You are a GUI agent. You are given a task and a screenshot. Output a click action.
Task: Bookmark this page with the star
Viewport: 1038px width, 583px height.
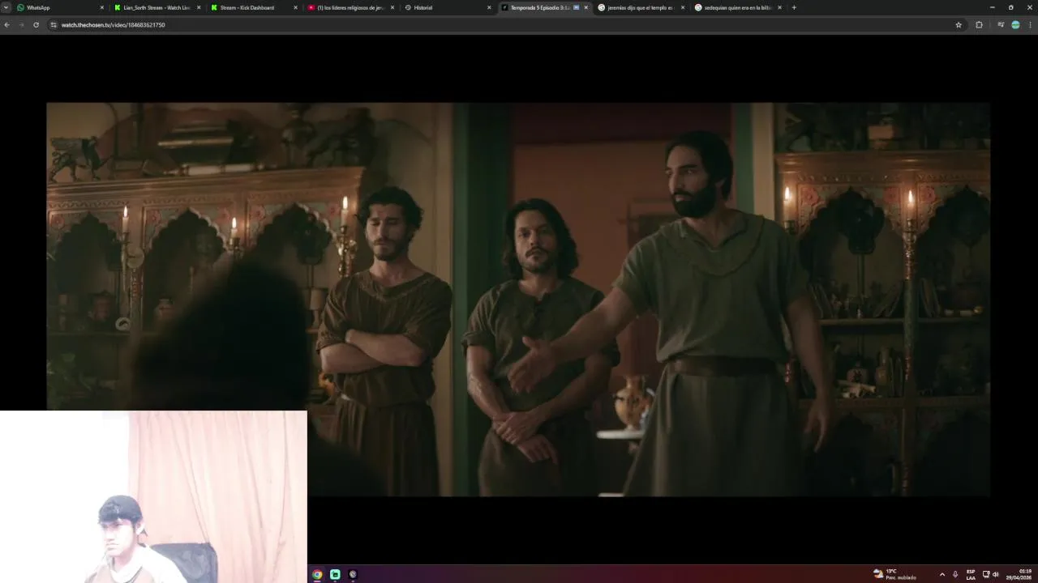click(959, 25)
